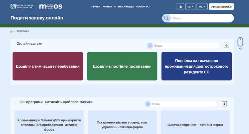Click the home icon in breadcrumb
Image resolution: width=249 pixels, height=134 pixels.
point(12,31)
